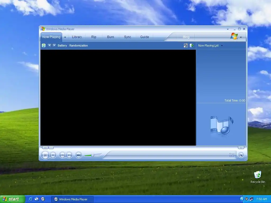Click the 7:50 AM clock
This screenshot has width=271, height=203.
(261, 199)
